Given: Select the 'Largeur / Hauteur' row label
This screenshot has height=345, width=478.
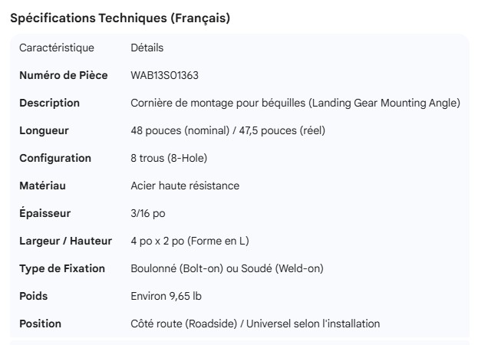Looking at the screenshot, I should (65, 241).
